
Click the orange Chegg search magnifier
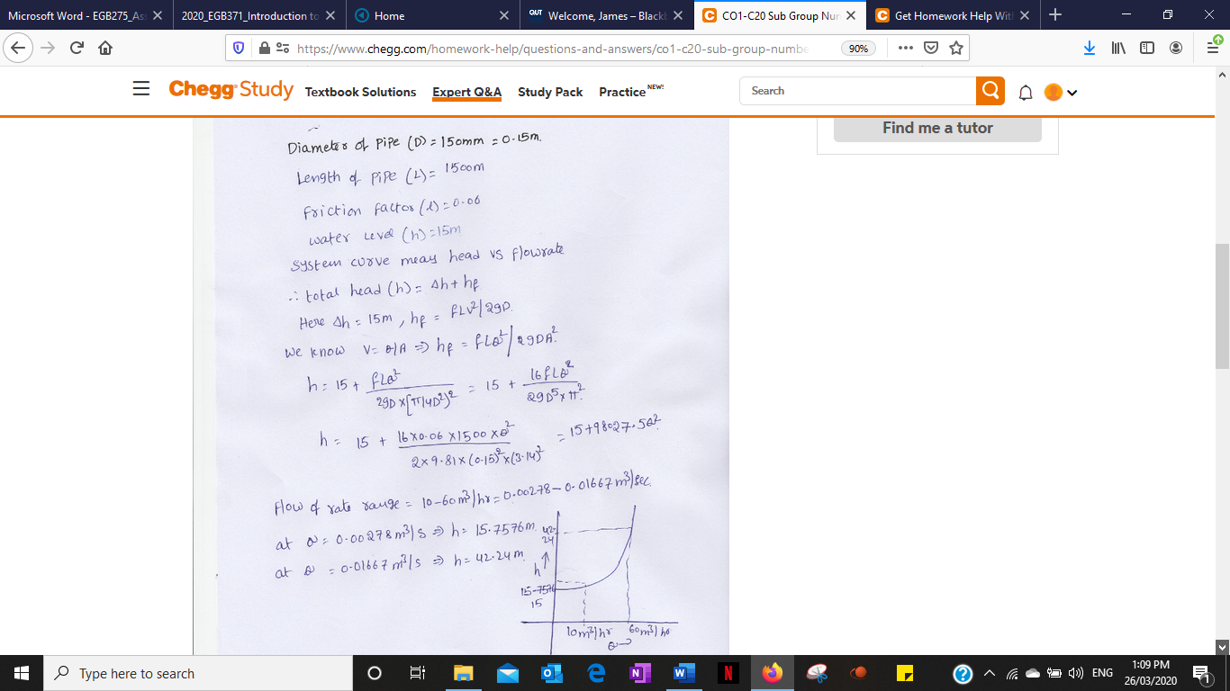point(989,91)
